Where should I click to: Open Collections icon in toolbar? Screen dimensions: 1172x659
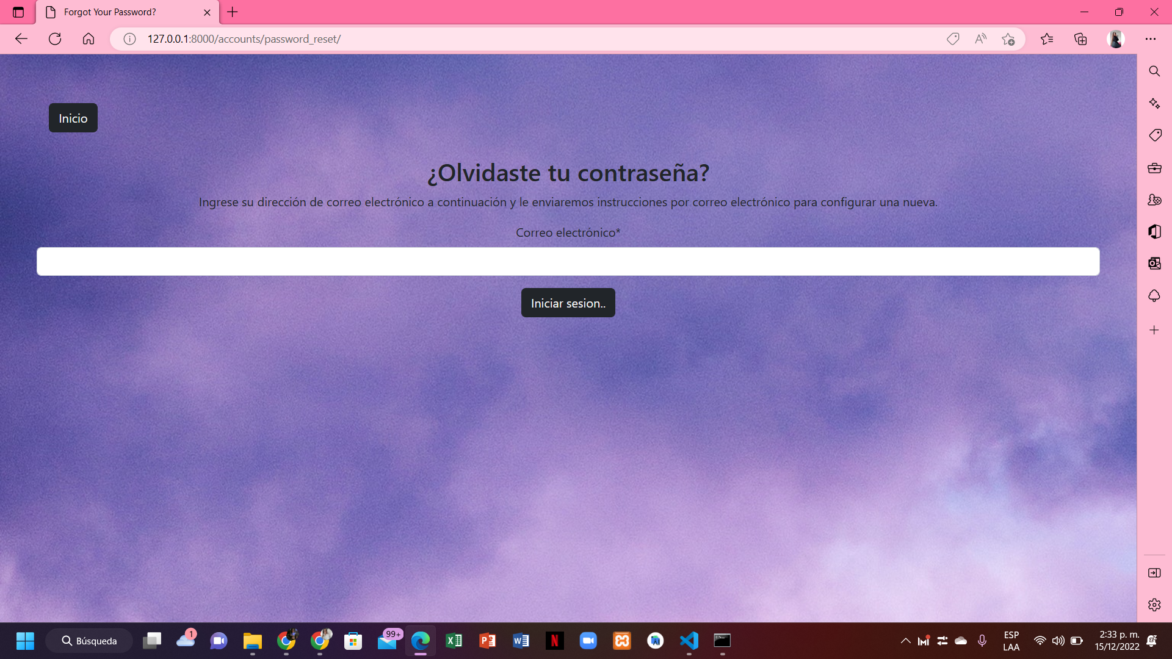(x=1080, y=39)
